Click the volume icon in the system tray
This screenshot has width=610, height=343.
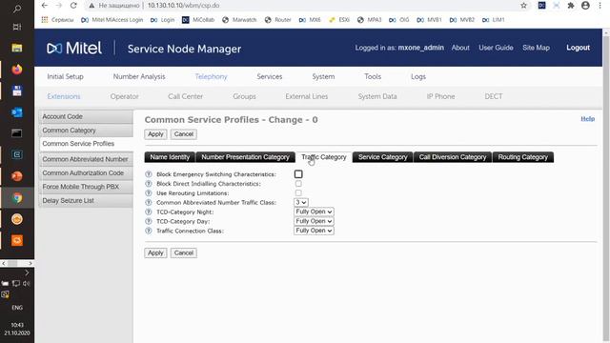coord(26,284)
